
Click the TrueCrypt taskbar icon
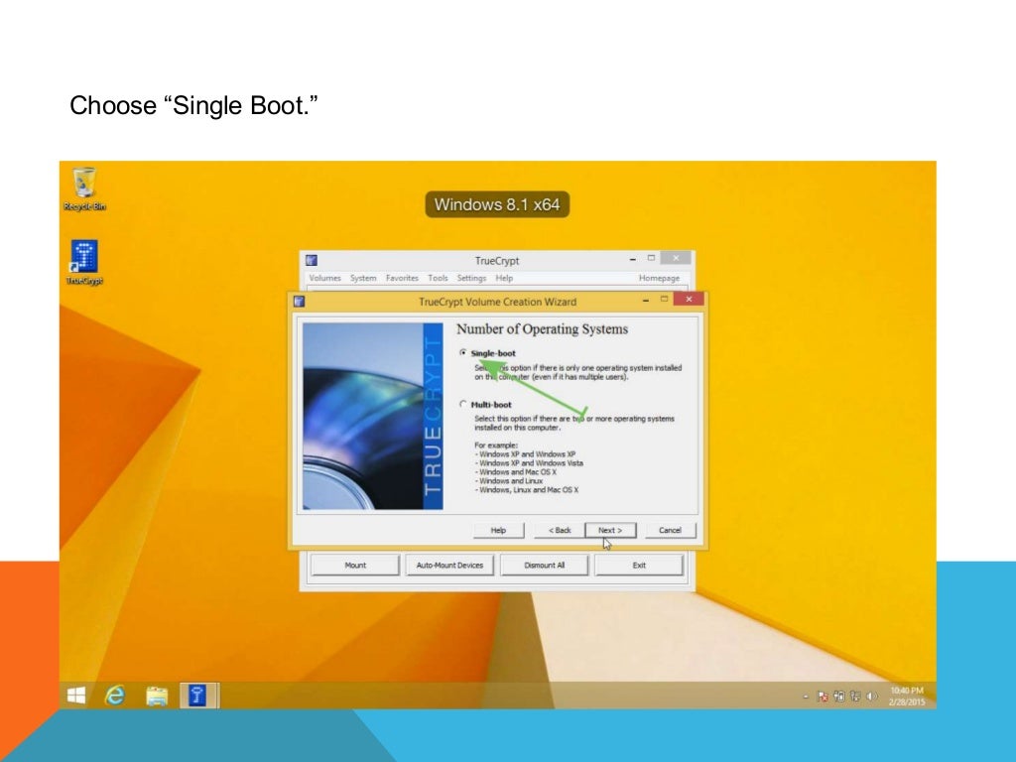click(x=197, y=696)
